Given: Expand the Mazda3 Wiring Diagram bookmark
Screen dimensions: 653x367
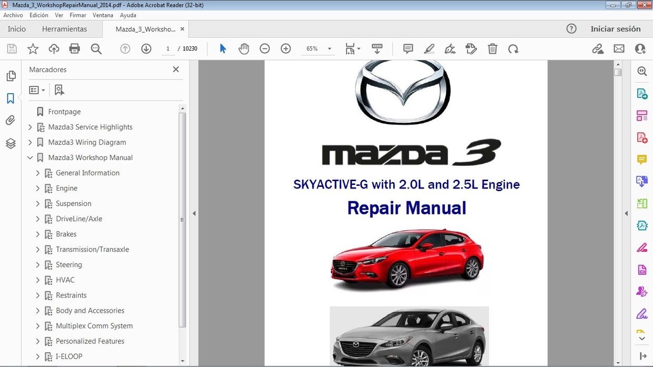Looking at the screenshot, I should coord(30,142).
